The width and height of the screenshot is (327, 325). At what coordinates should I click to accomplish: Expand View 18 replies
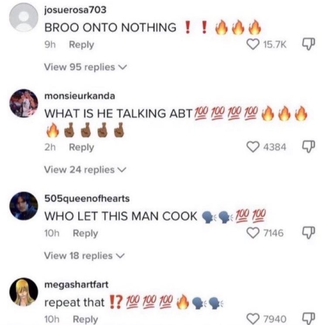85,255
